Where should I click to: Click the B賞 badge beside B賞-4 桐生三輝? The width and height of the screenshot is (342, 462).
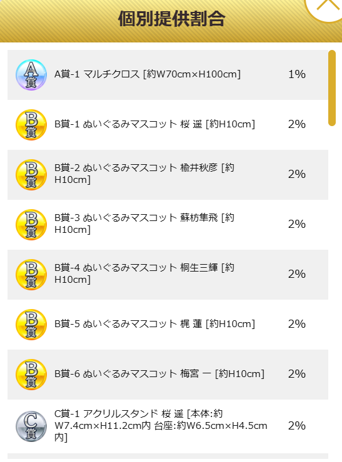(31, 275)
